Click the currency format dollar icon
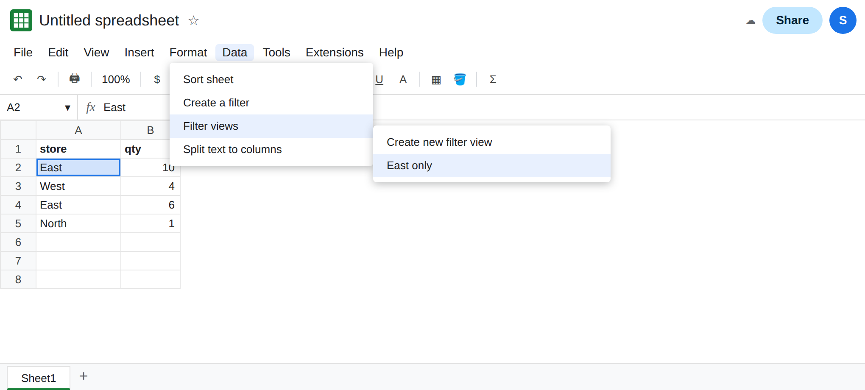 (157, 79)
